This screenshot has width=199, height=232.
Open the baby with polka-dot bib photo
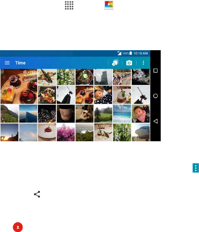[141, 114]
